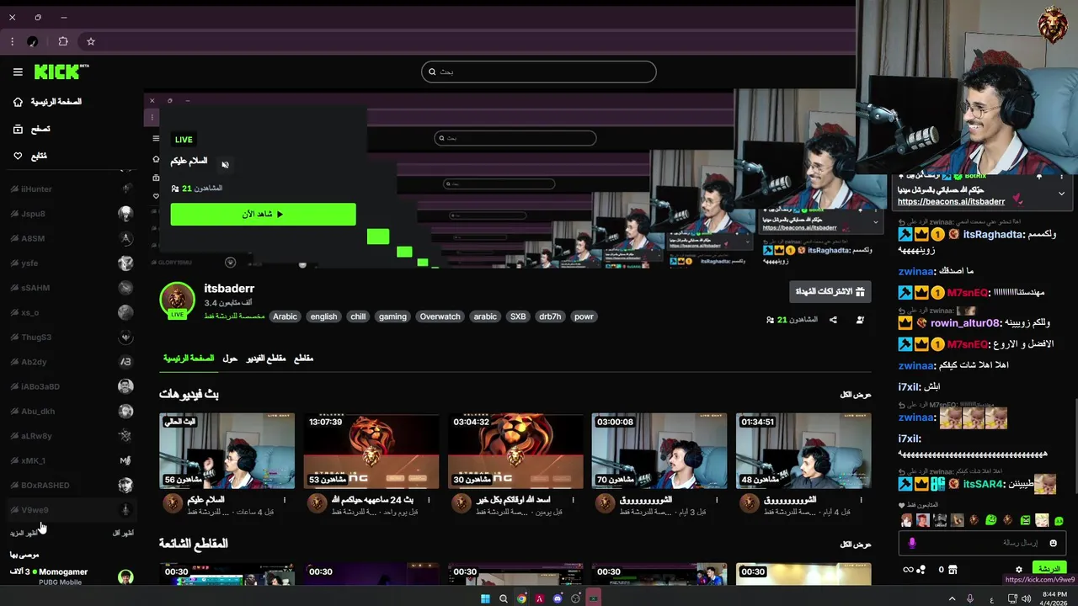
Task: Click the follow user icon beside share
Action: (860, 320)
